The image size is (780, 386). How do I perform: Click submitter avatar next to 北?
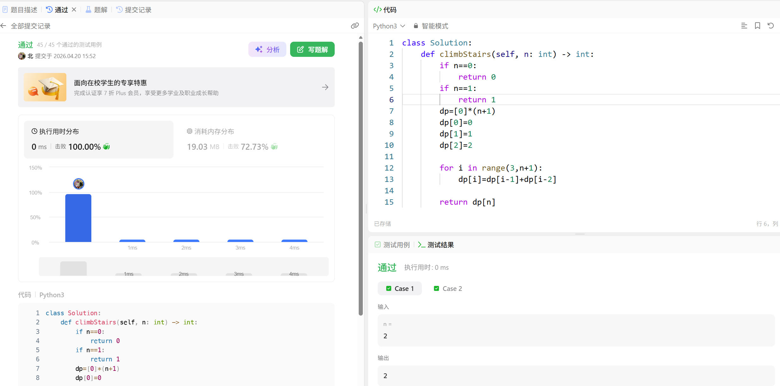coord(22,56)
